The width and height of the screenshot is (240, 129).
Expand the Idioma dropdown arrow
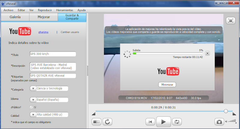tap(33, 100)
